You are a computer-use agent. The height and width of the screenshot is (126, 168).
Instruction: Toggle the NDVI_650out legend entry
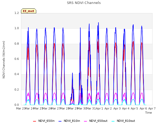(x=96, y=121)
